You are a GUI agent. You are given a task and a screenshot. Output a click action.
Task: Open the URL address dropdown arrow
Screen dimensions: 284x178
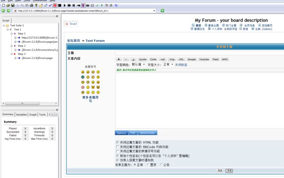154,10
